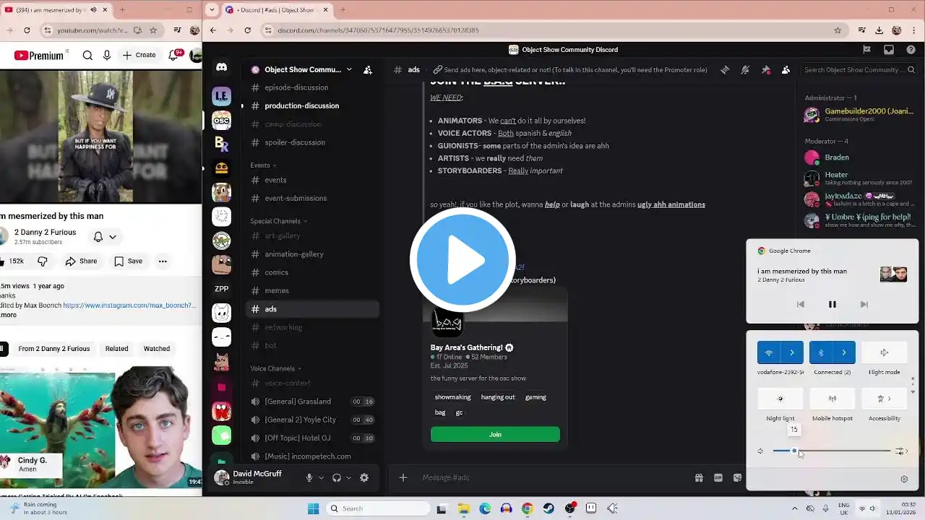Open the Instagram max_boonch link
This screenshot has width=925, height=520.
pyautogui.click(x=130, y=305)
